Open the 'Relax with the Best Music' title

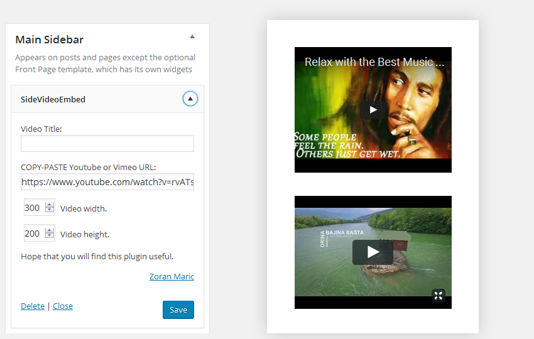click(x=374, y=62)
